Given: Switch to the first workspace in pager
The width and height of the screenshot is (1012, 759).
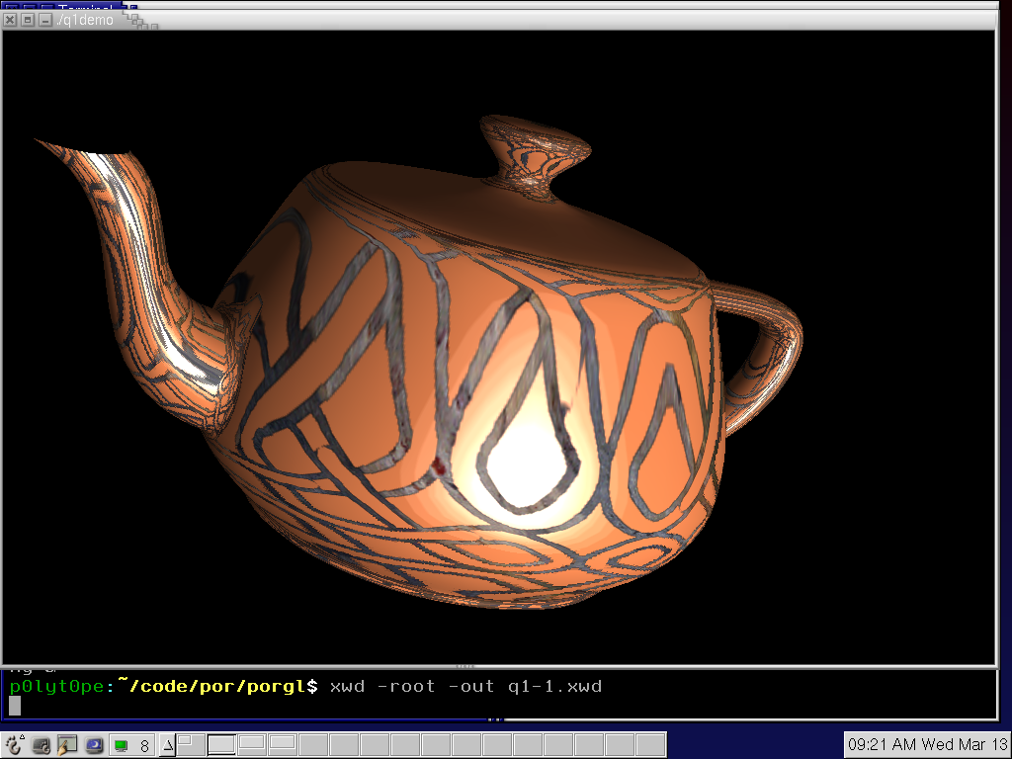Looking at the screenshot, I should (191, 743).
